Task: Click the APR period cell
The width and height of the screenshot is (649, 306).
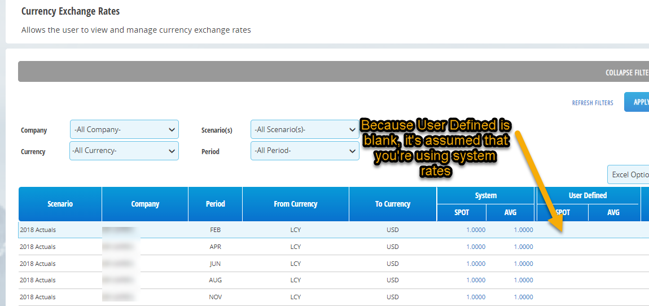Action: point(215,247)
